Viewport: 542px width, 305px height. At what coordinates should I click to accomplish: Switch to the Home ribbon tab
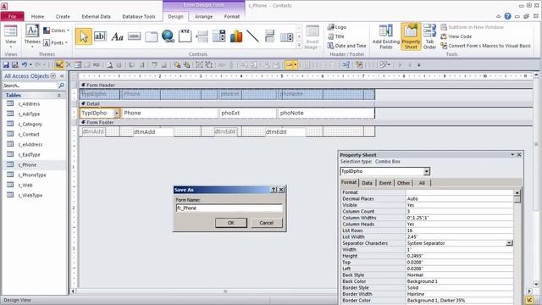[37, 16]
